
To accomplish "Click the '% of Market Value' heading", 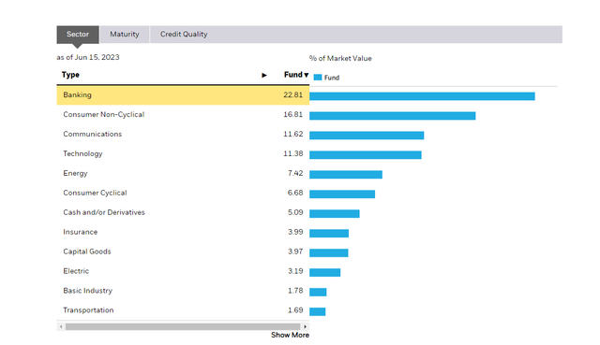I will click(340, 58).
